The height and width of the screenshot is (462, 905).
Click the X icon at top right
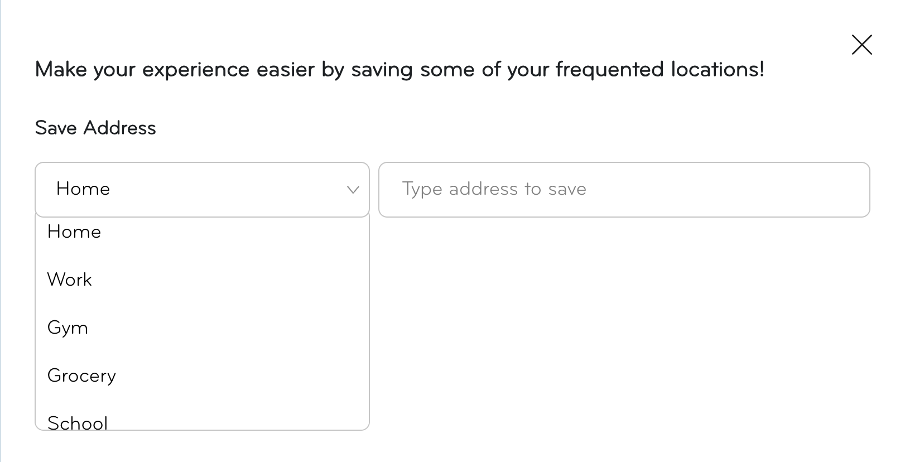pos(861,45)
